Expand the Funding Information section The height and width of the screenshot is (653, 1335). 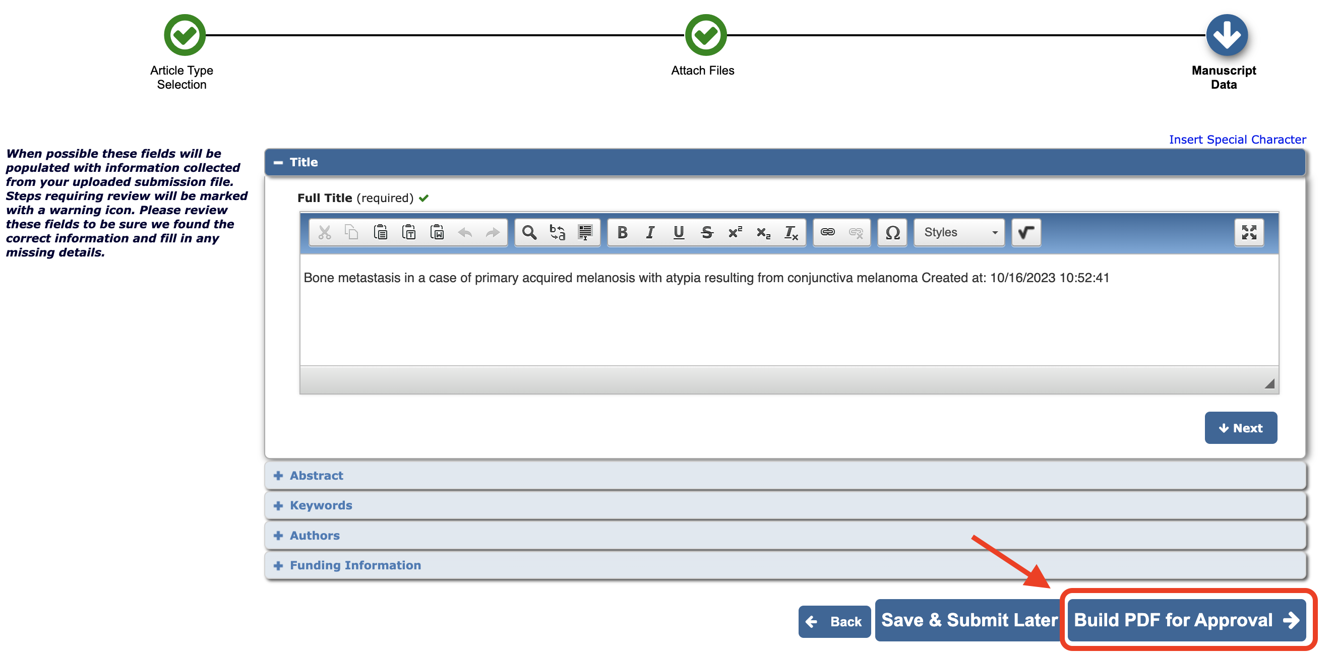click(784, 566)
